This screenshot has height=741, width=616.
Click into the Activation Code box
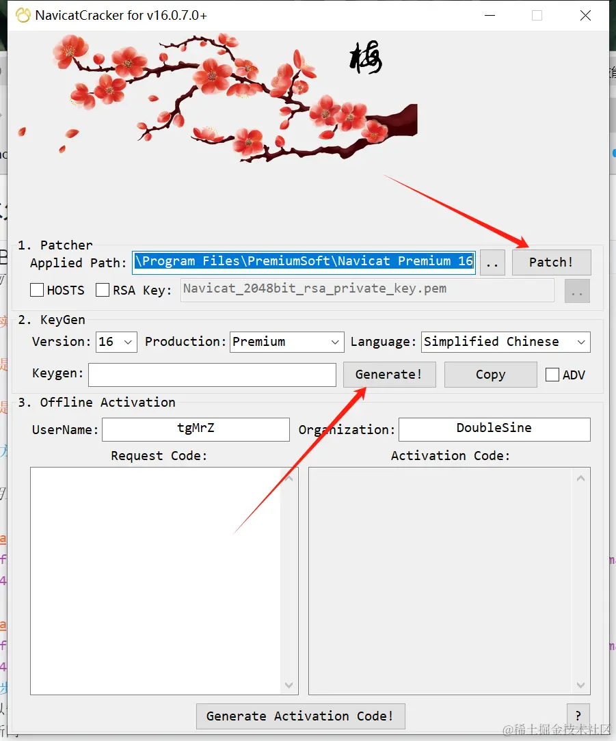(x=449, y=581)
